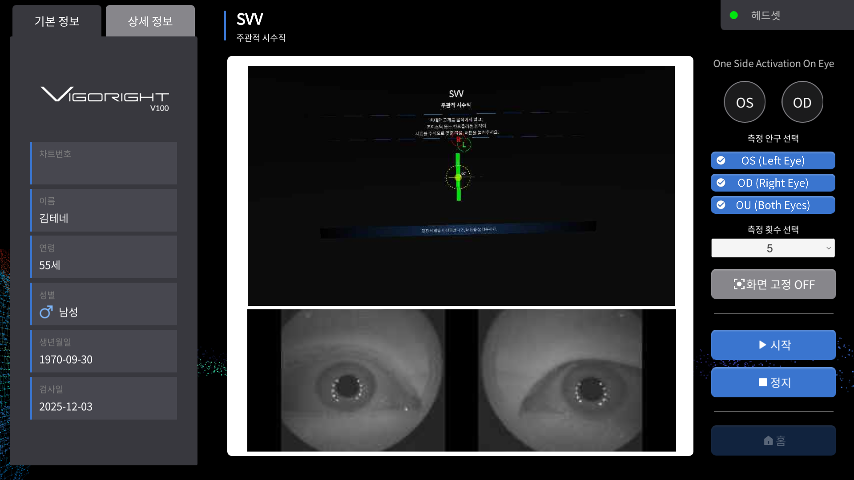
Task: Click the dropdown chevron next to 5
Action: 828,248
